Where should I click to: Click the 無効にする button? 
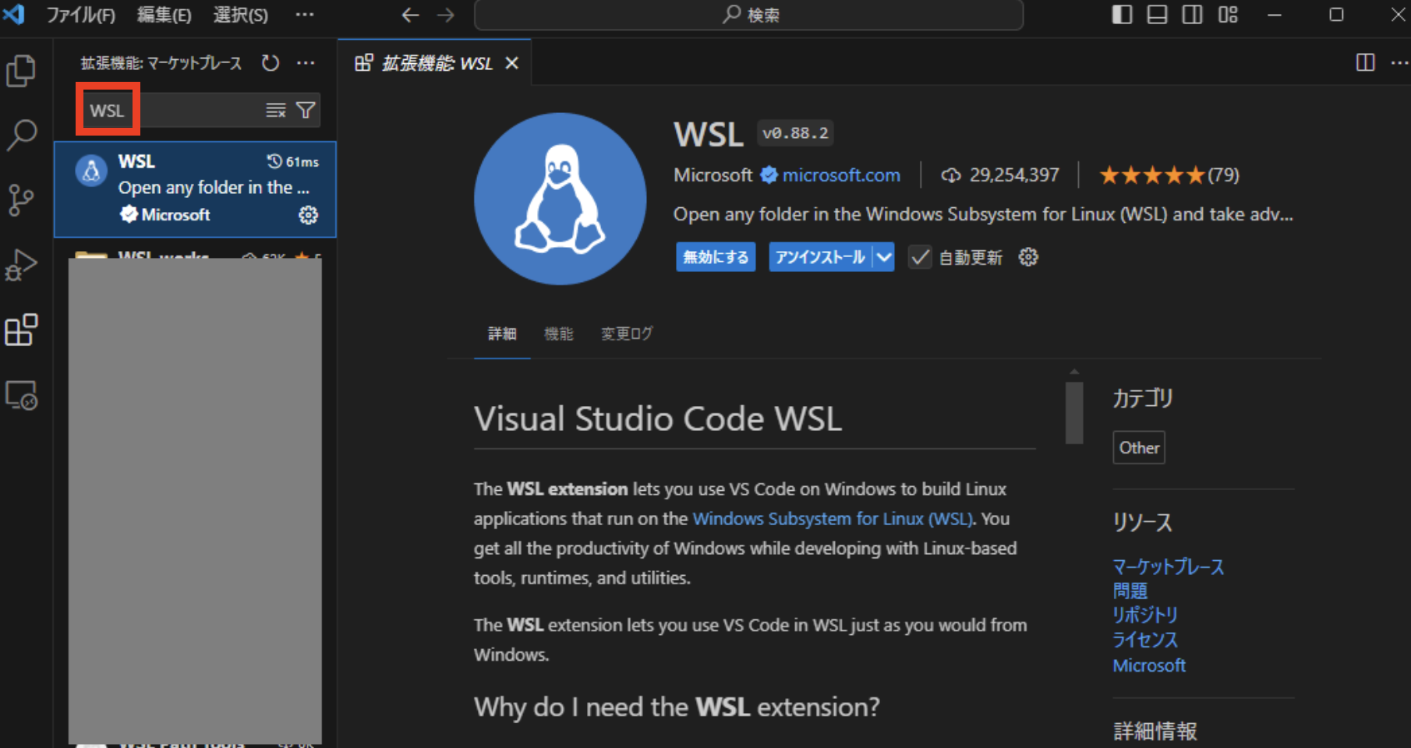715,257
